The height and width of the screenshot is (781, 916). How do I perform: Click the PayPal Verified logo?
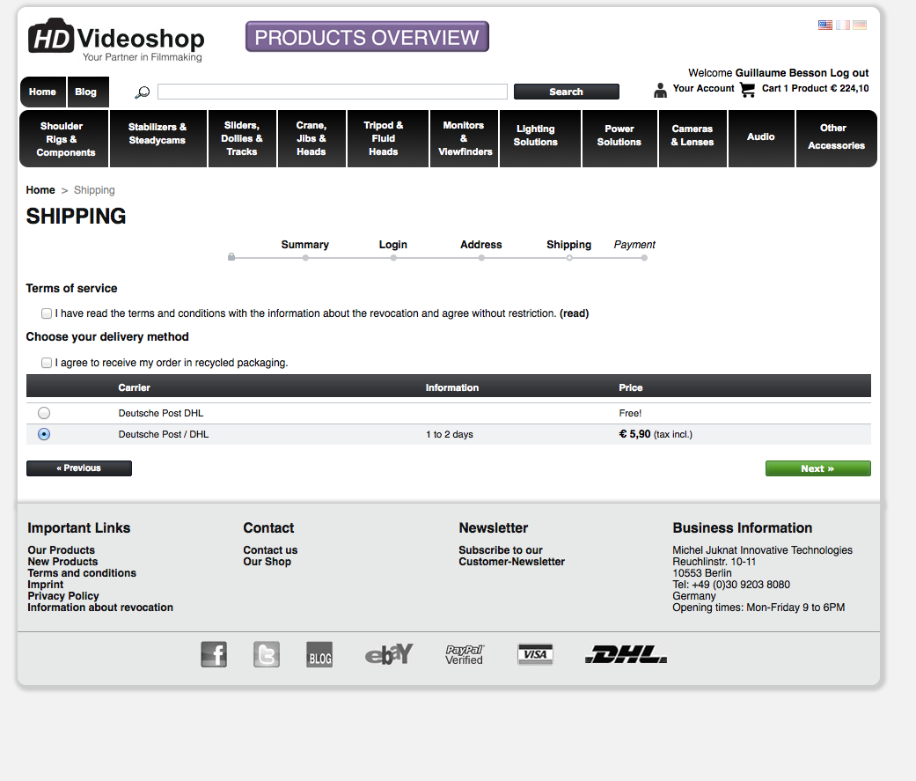pyautogui.click(x=465, y=655)
